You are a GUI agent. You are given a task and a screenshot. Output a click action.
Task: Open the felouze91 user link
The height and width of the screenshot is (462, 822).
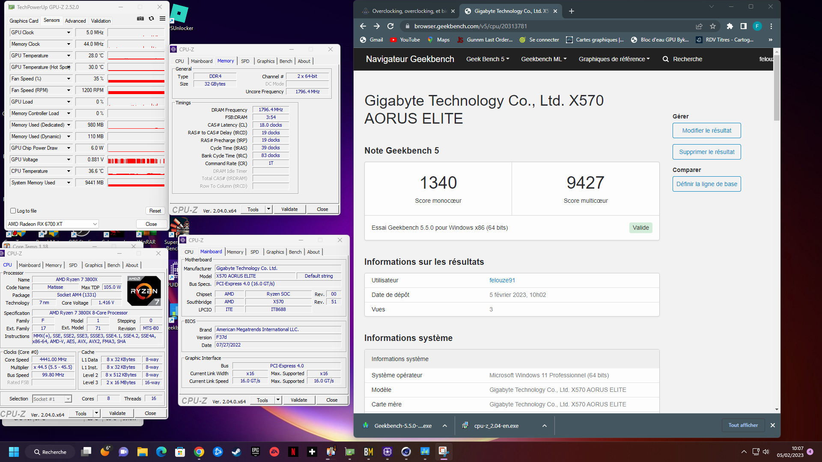click(502, 280)
